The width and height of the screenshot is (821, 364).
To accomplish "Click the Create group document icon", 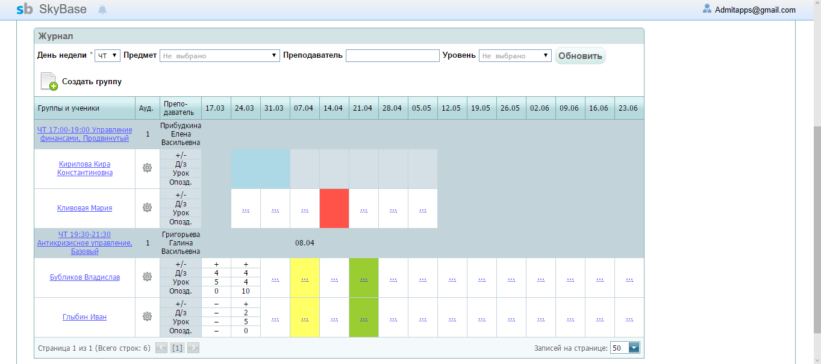I will (49, 81).
